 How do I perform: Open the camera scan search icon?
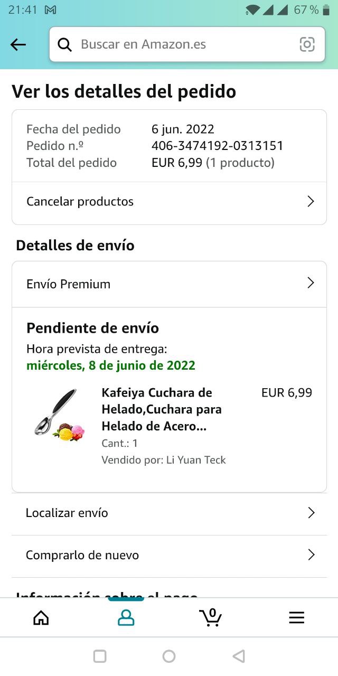pyautogui.click(x=307, y=44)
